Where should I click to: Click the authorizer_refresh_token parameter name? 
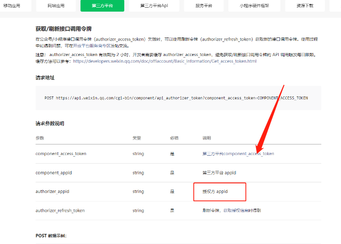pyautogui.click(x=60, y=211)
